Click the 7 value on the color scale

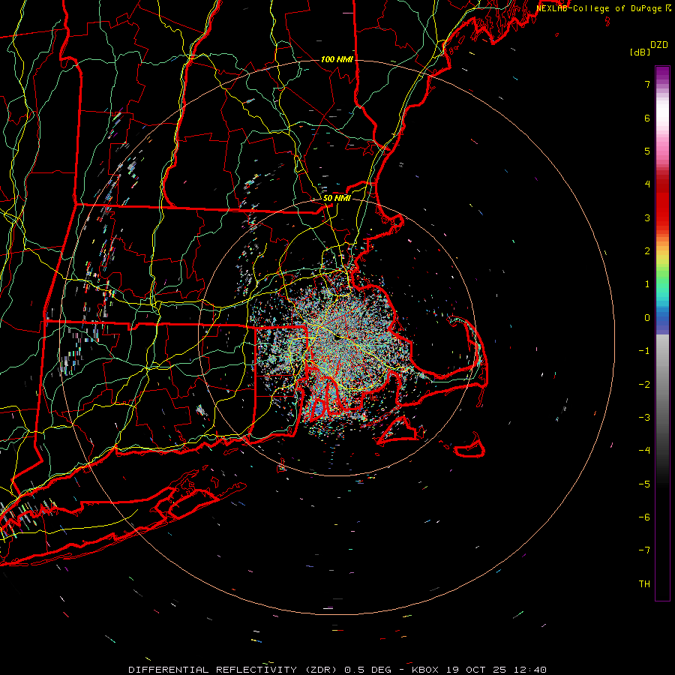647,84
